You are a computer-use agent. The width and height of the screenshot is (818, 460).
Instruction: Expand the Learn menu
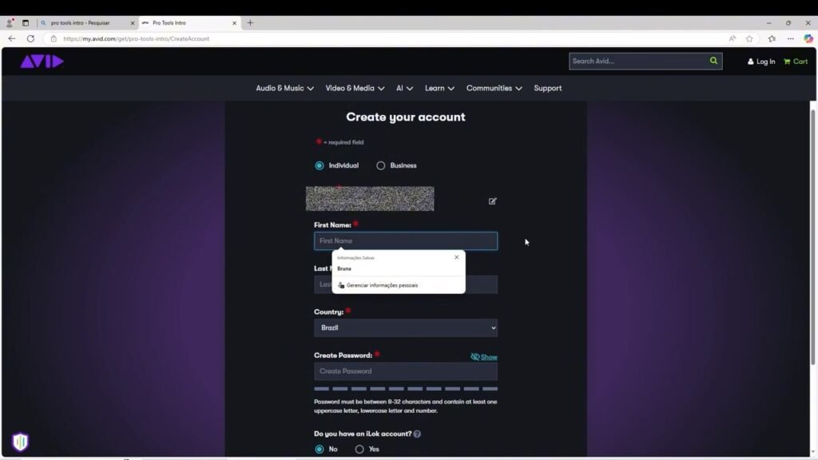[x=439, y=88]
